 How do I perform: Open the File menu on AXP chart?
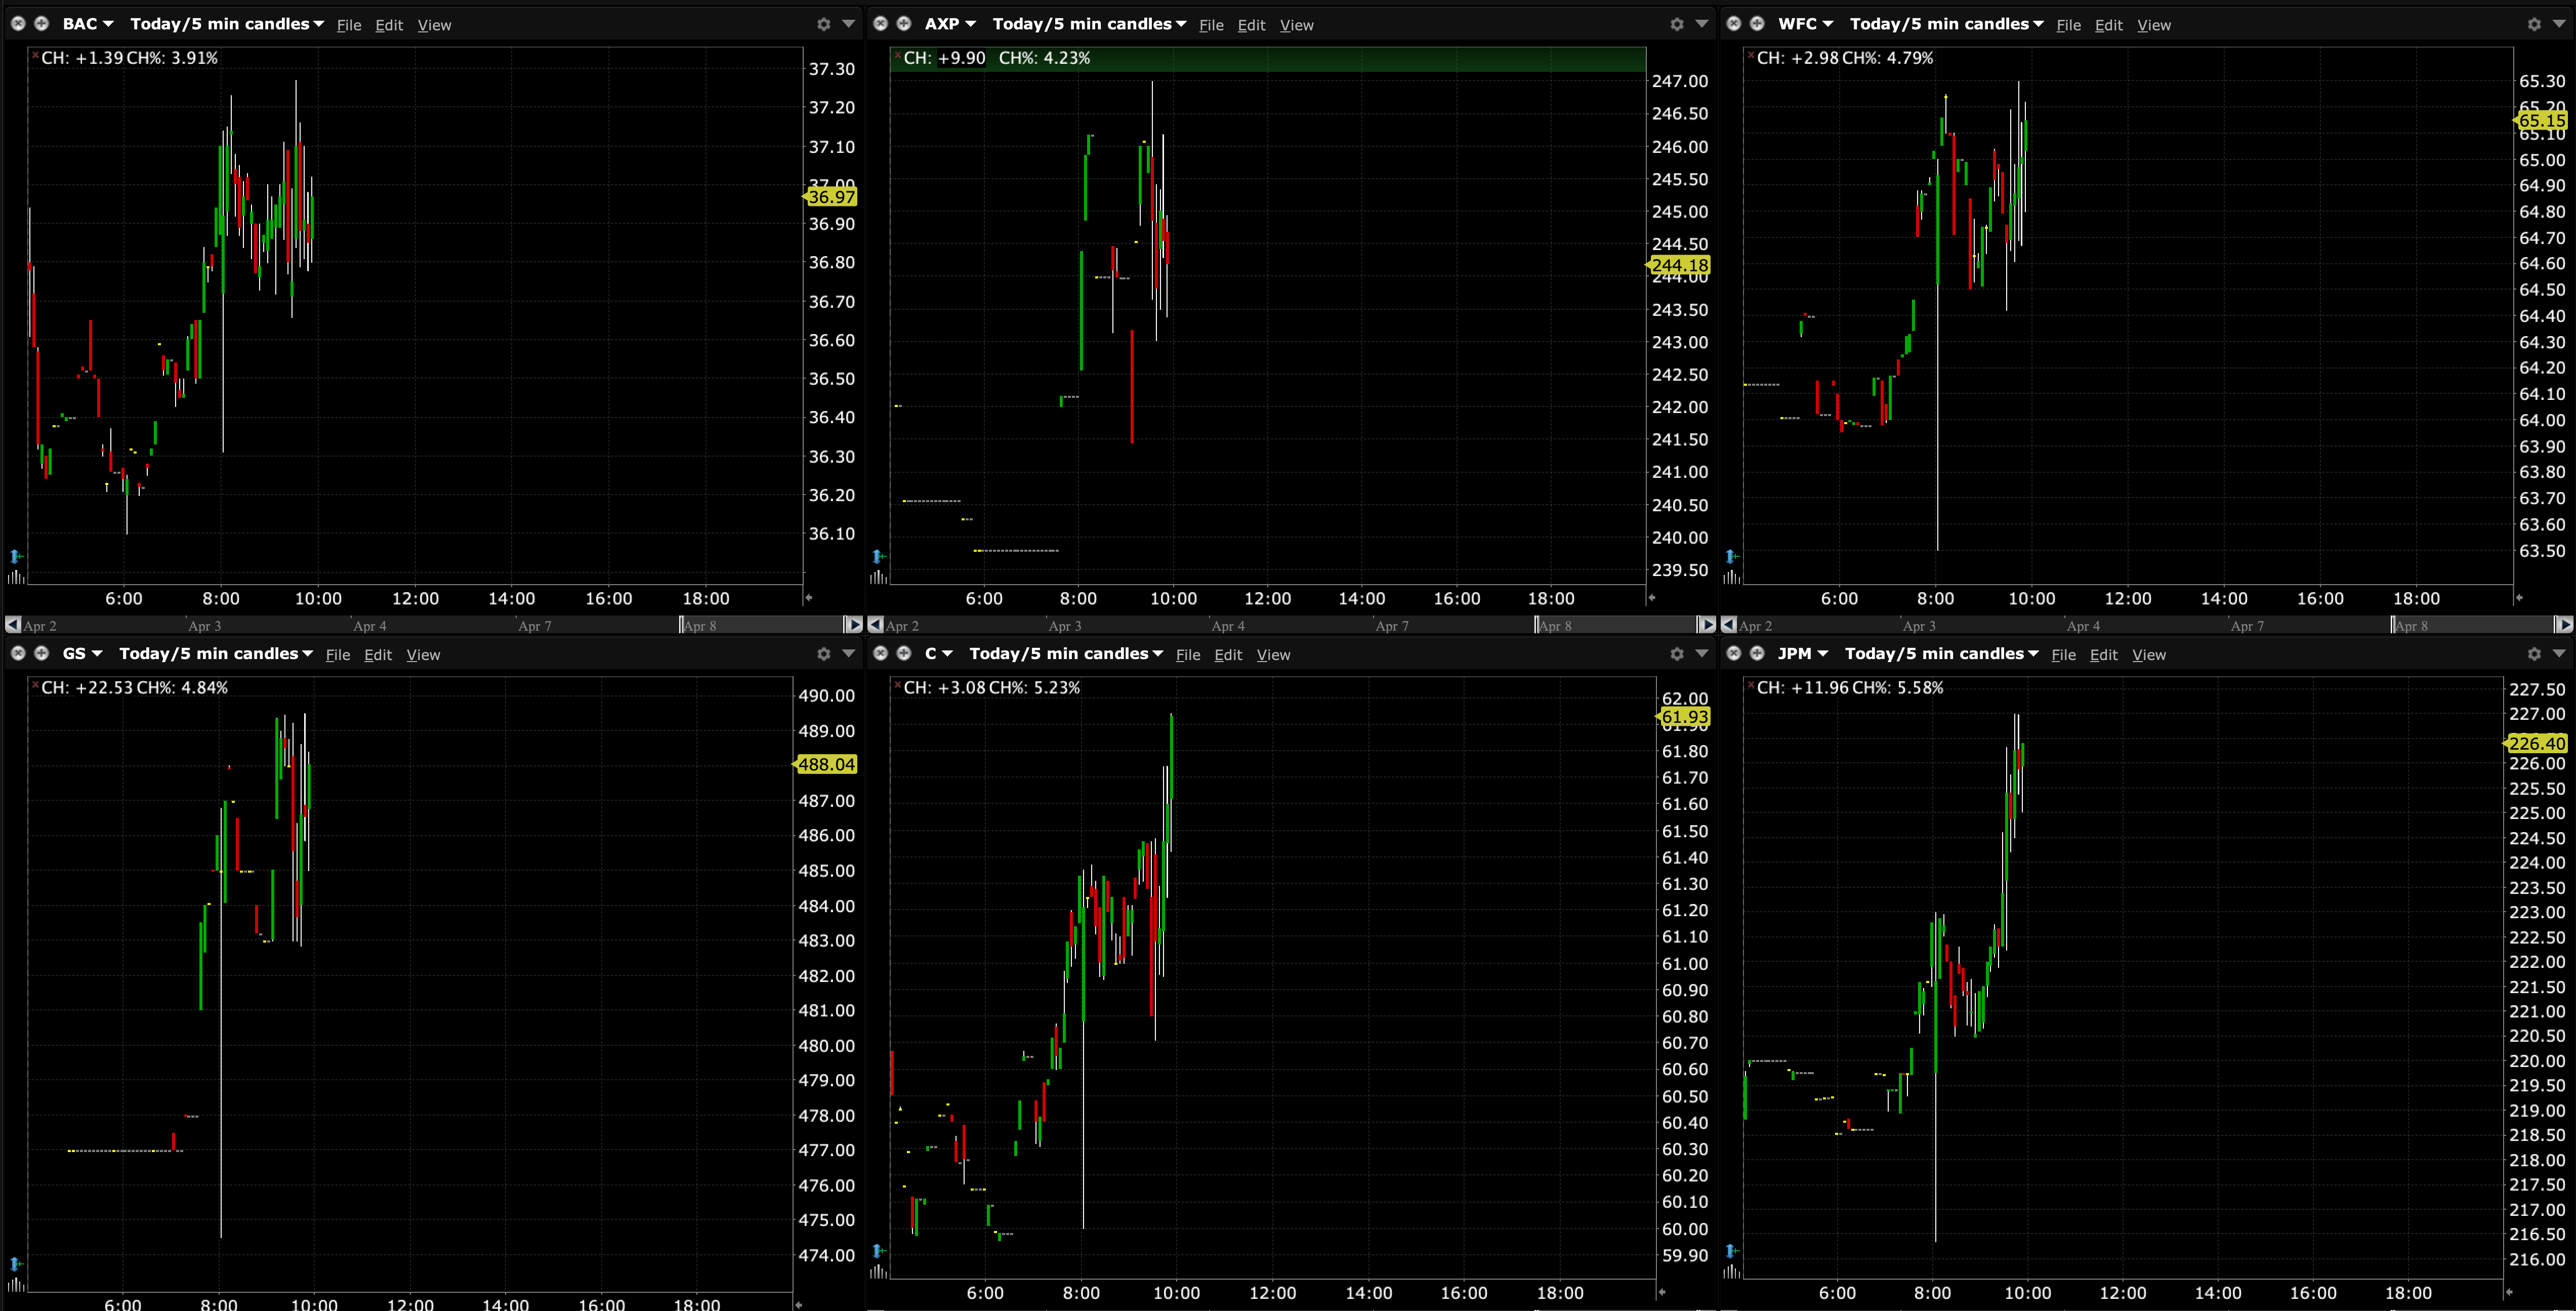(1211, 25)
